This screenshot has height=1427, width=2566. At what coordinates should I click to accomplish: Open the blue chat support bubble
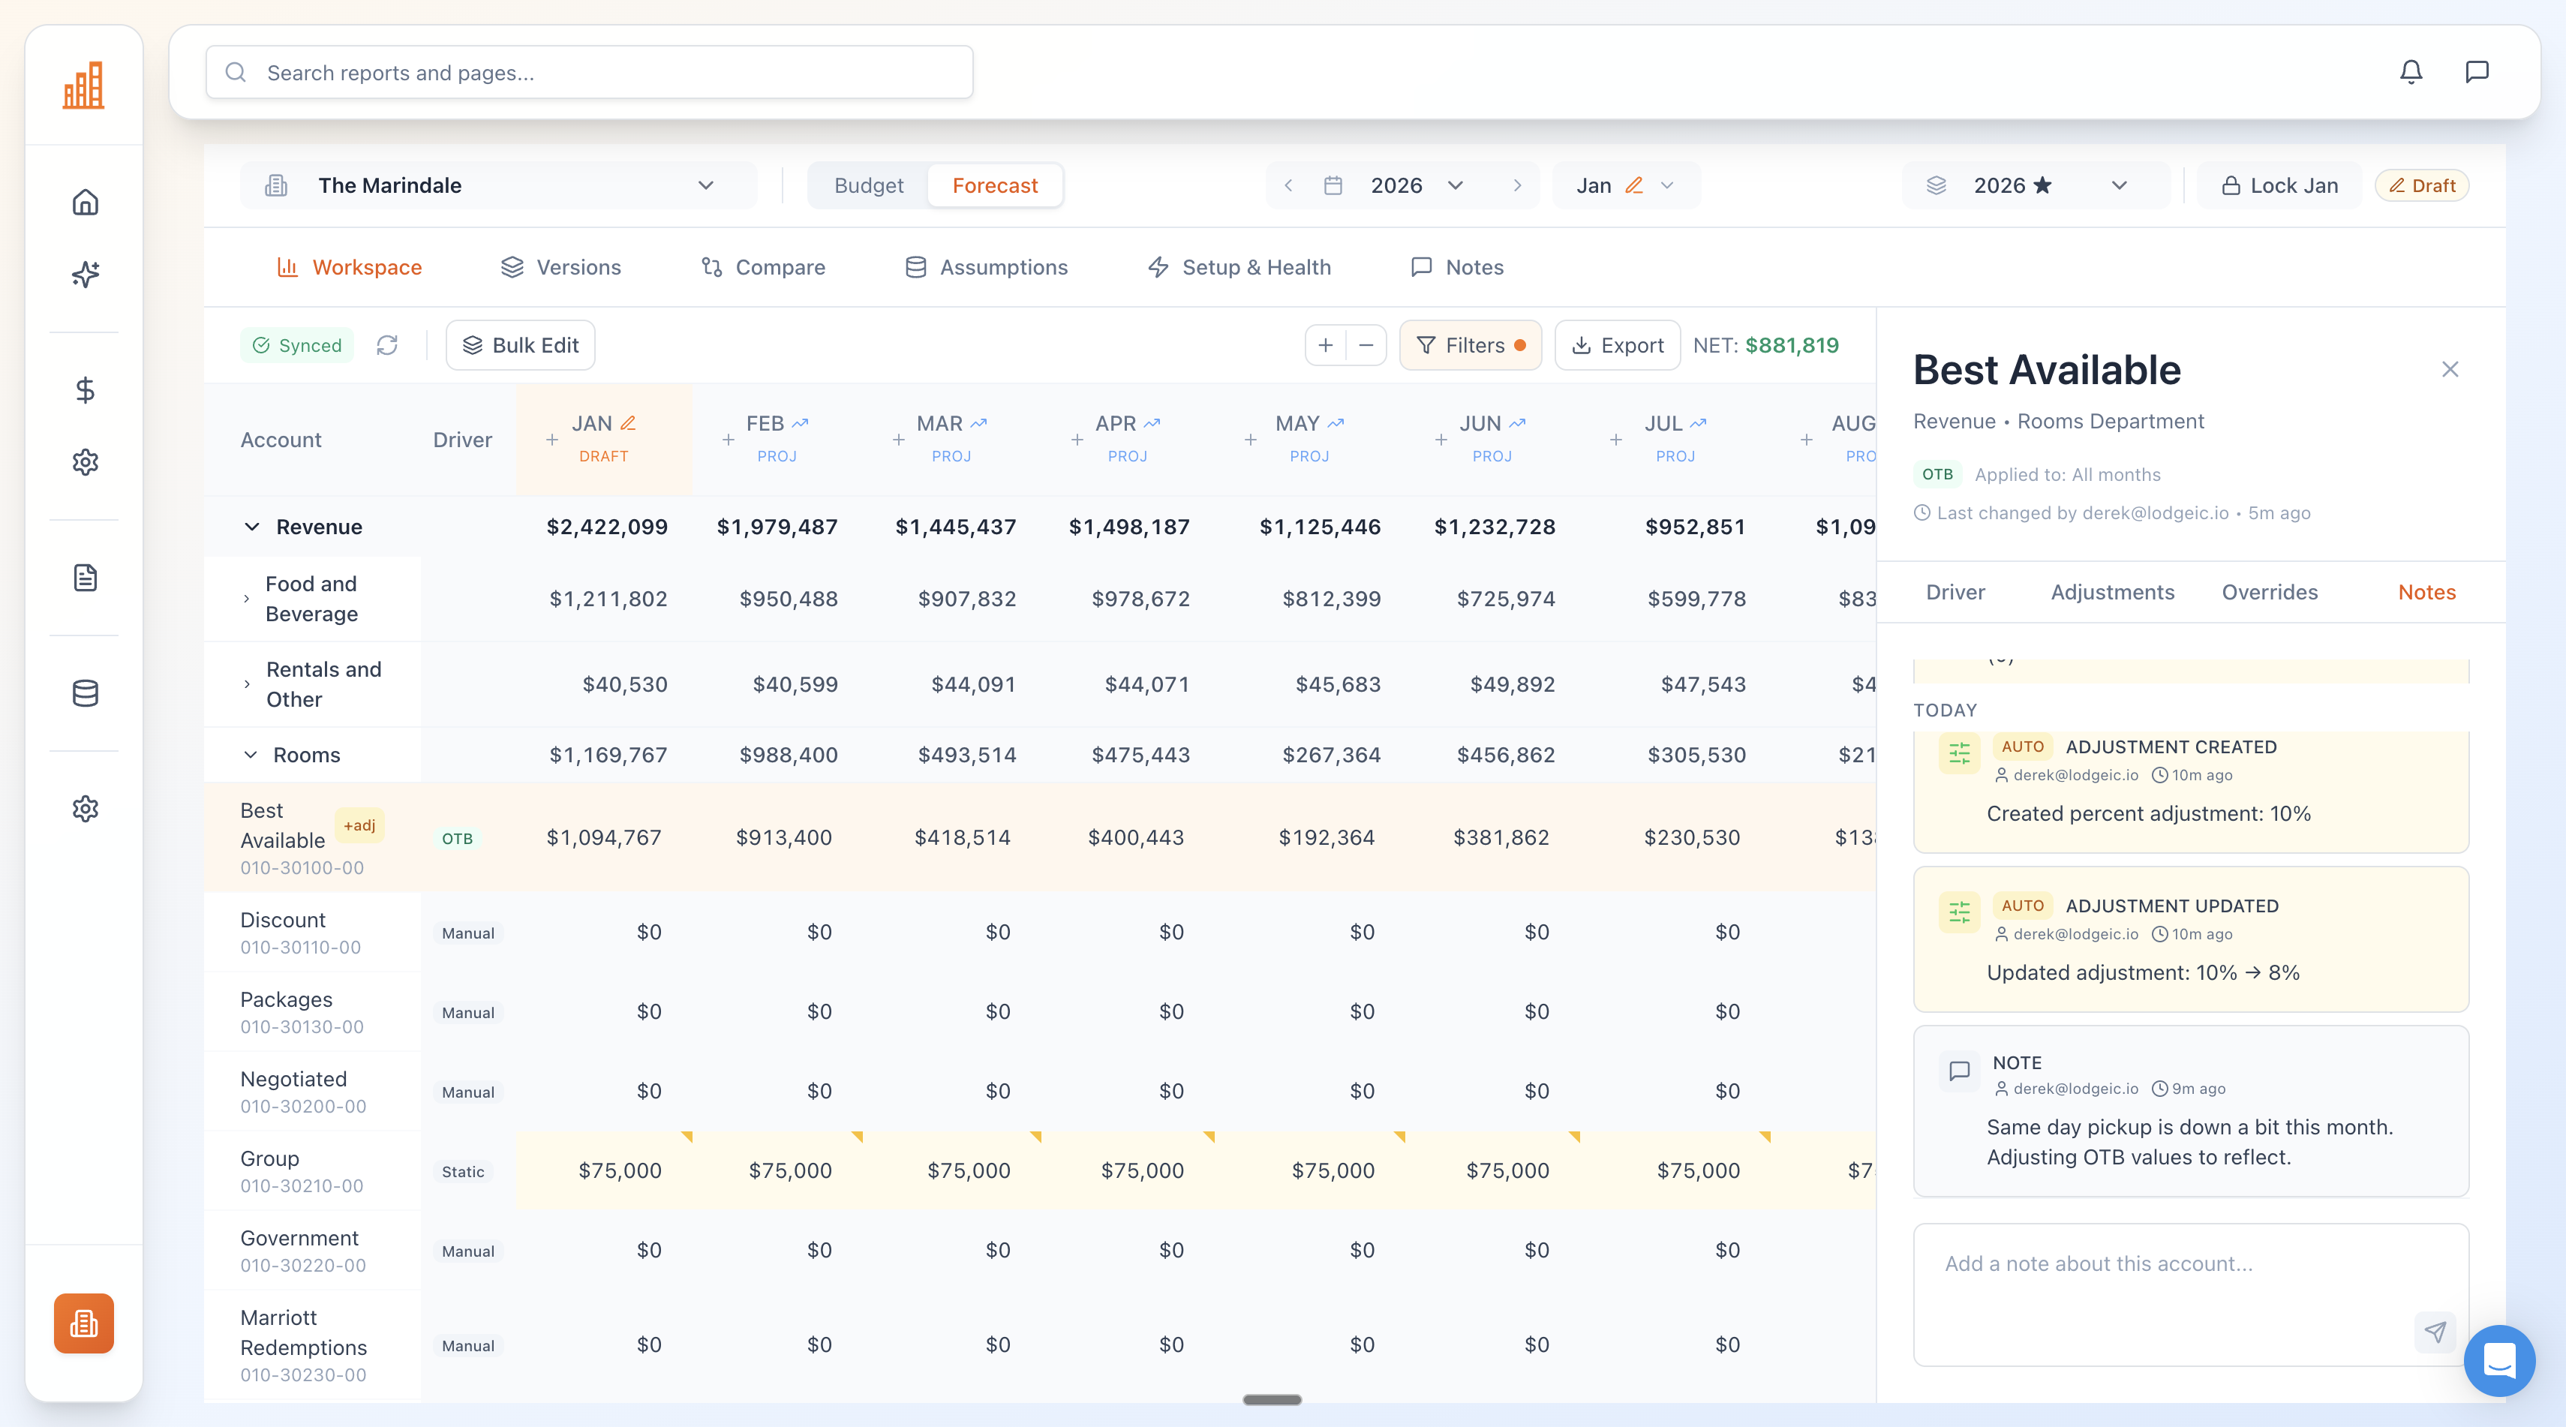tap(2499, 1360)
